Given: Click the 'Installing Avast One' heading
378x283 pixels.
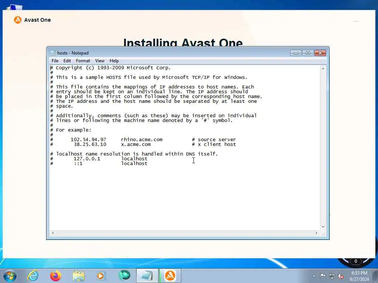Looking at the screenshot, I should 183,42.
